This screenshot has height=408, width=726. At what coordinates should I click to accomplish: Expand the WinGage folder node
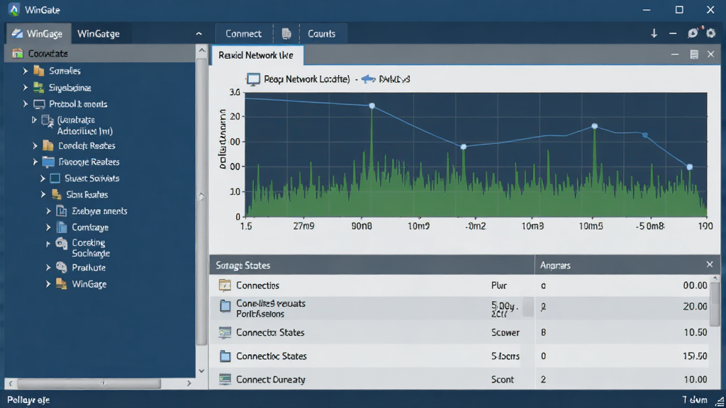48,284
